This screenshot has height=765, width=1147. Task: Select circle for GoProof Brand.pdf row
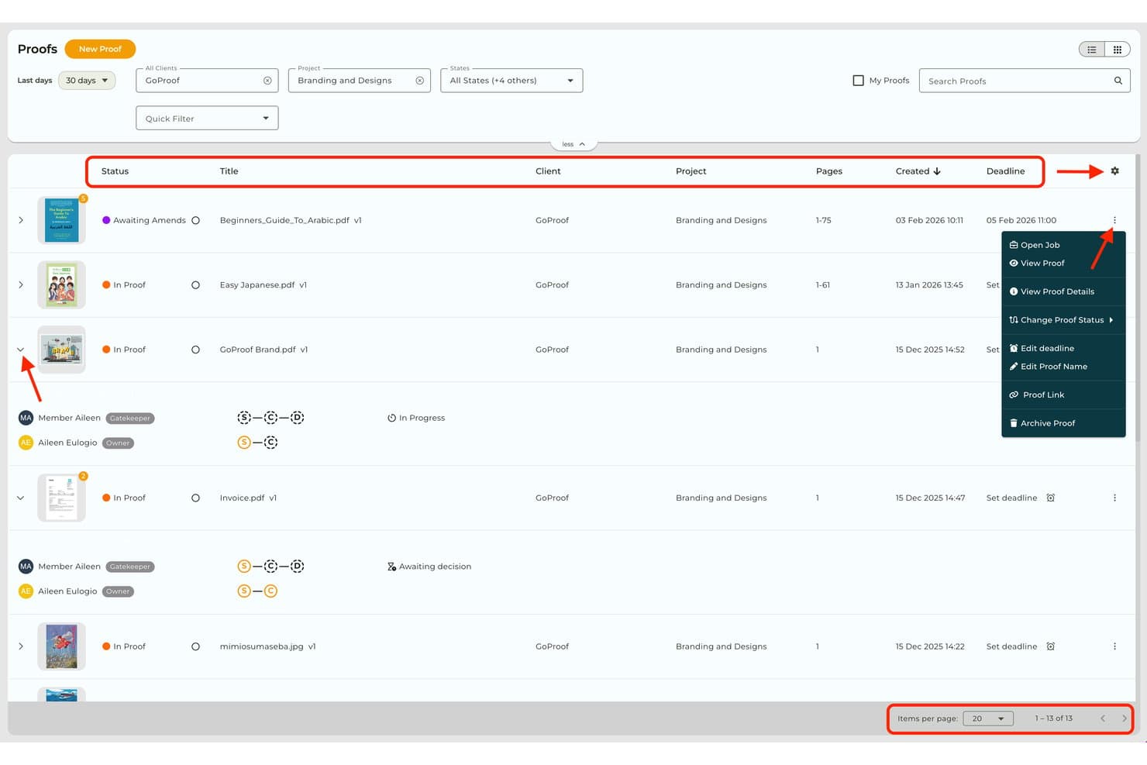(195, 350)
